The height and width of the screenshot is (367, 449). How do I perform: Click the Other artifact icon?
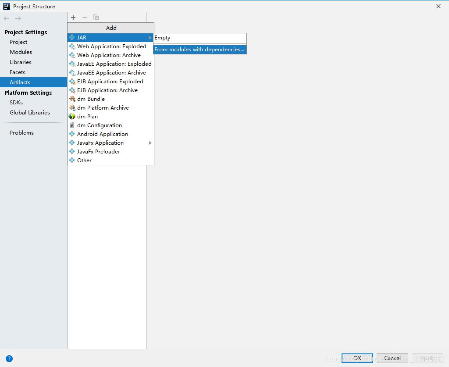(72, 160)
